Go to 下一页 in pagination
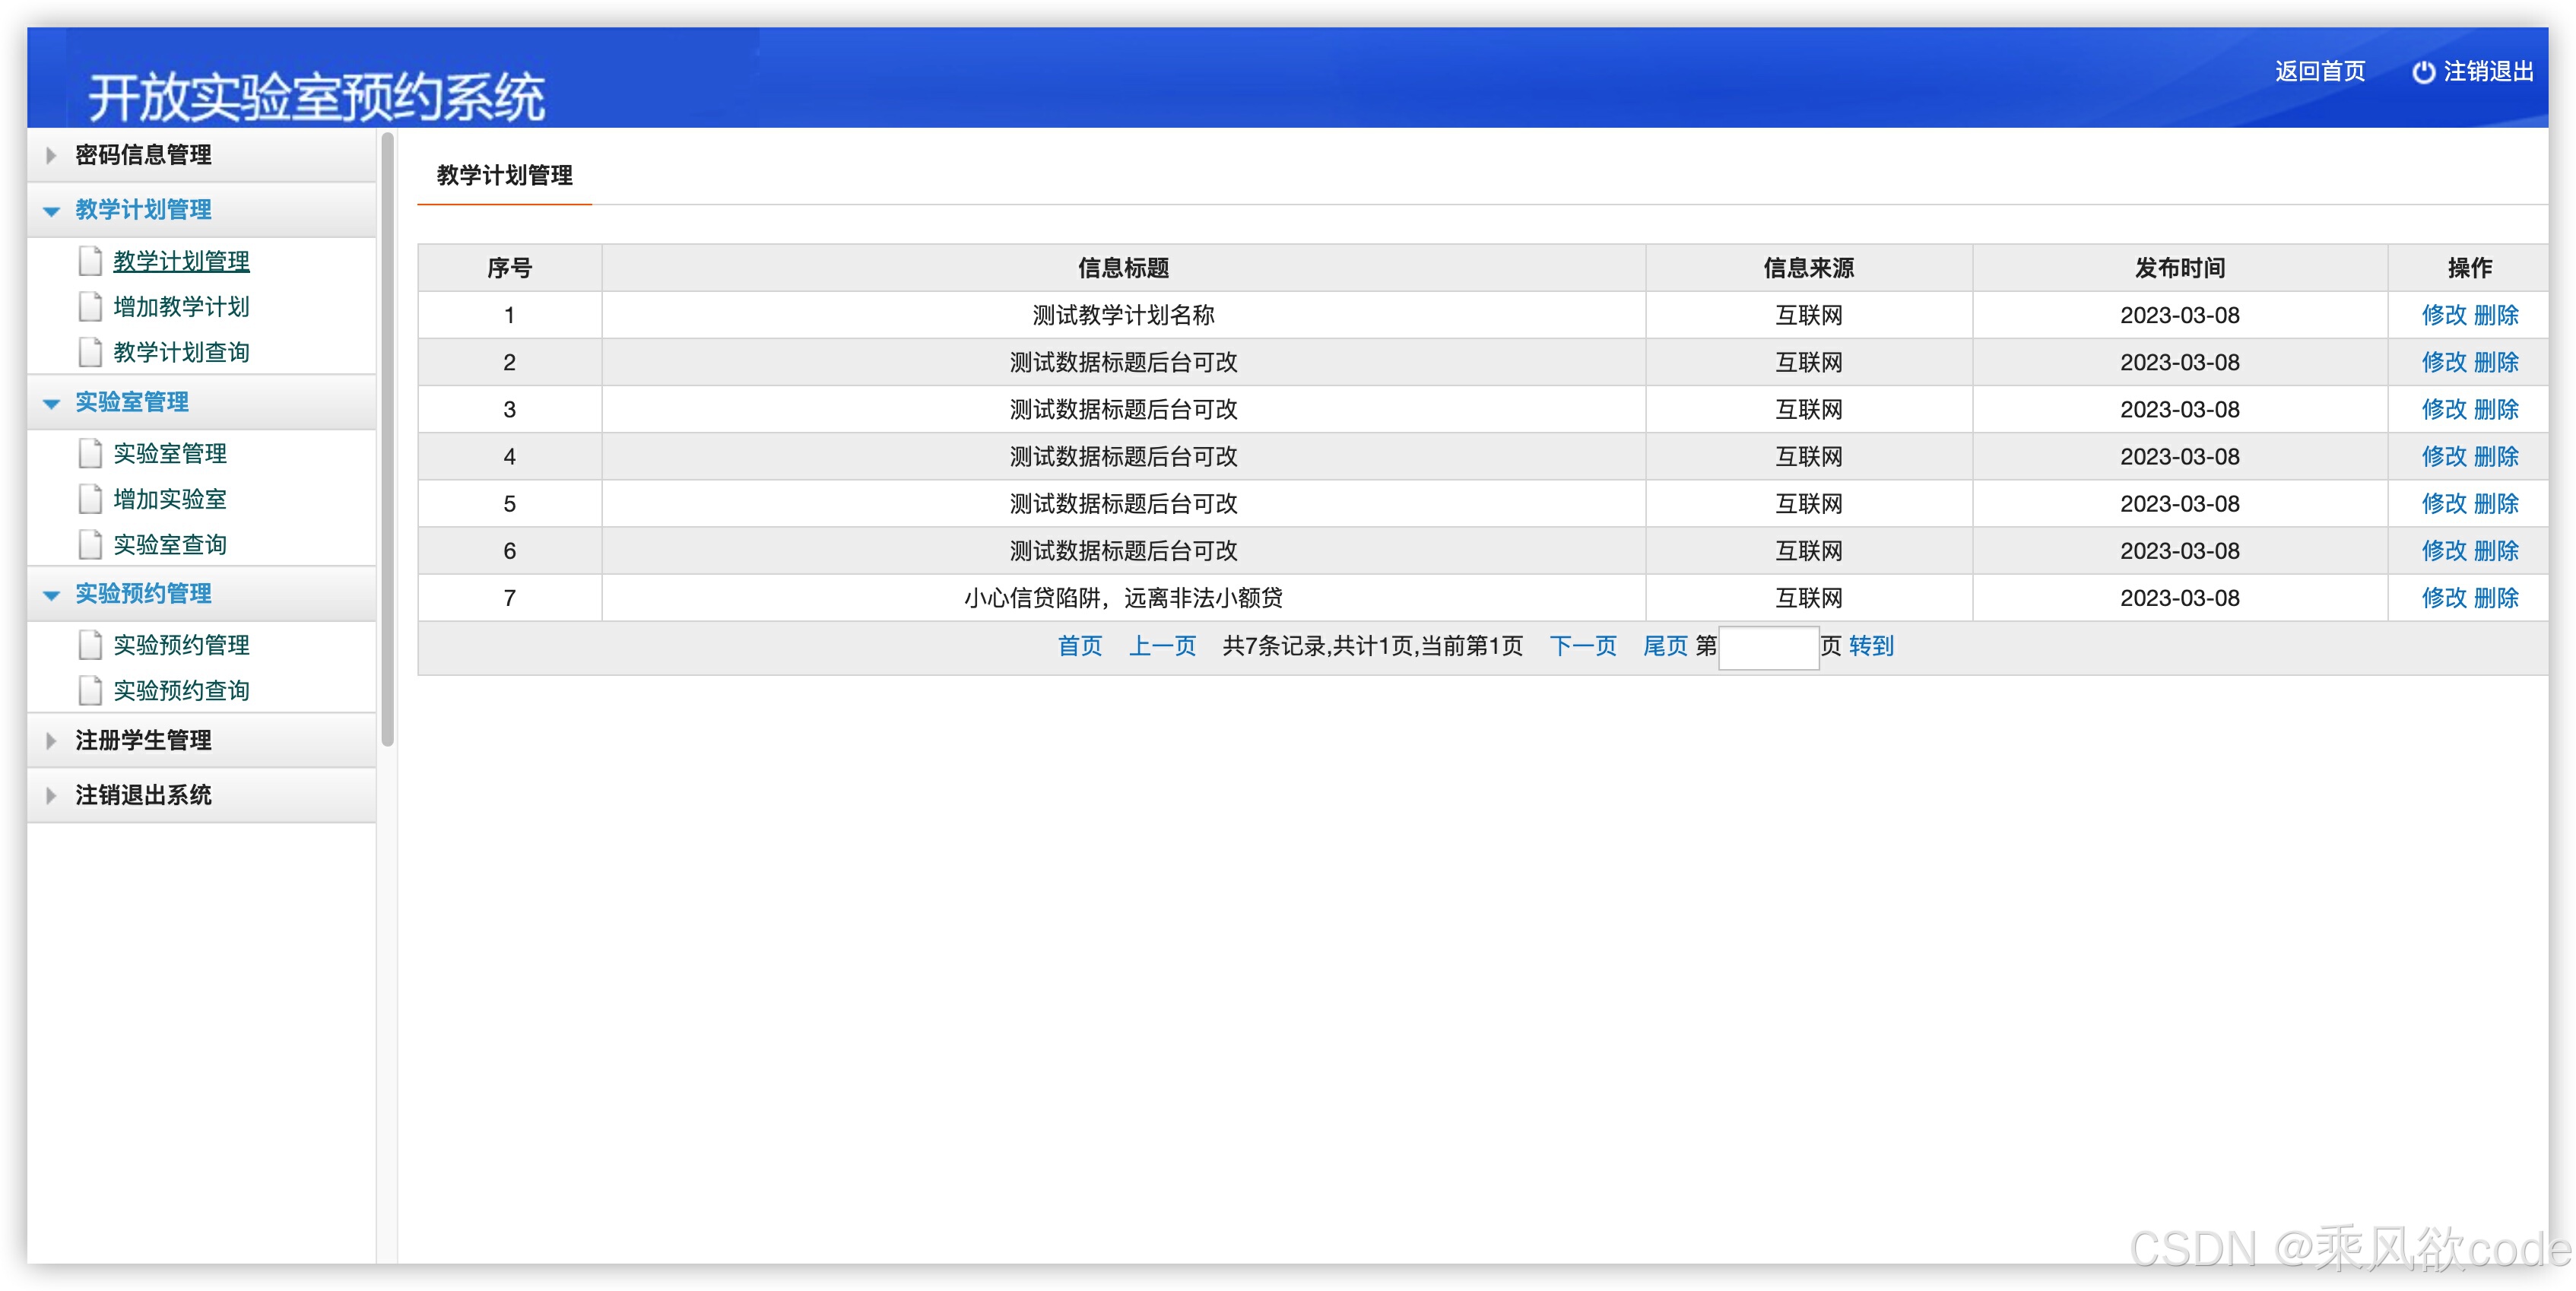 (1582, 646)
